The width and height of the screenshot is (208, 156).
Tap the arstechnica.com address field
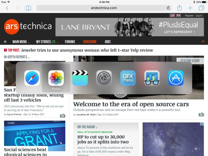click(x=104, y=8)
